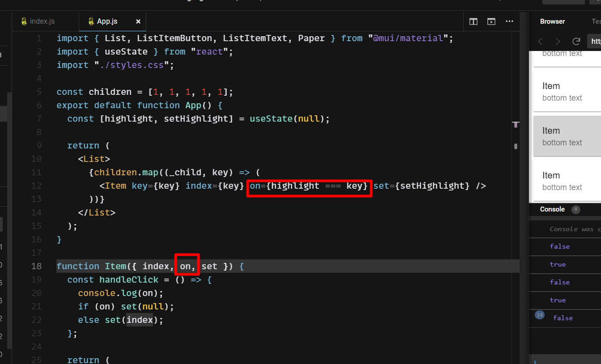Viewport: 601px width, 364px height.
Task: Refresh the preview browser
Action: (x=576, y=42)
